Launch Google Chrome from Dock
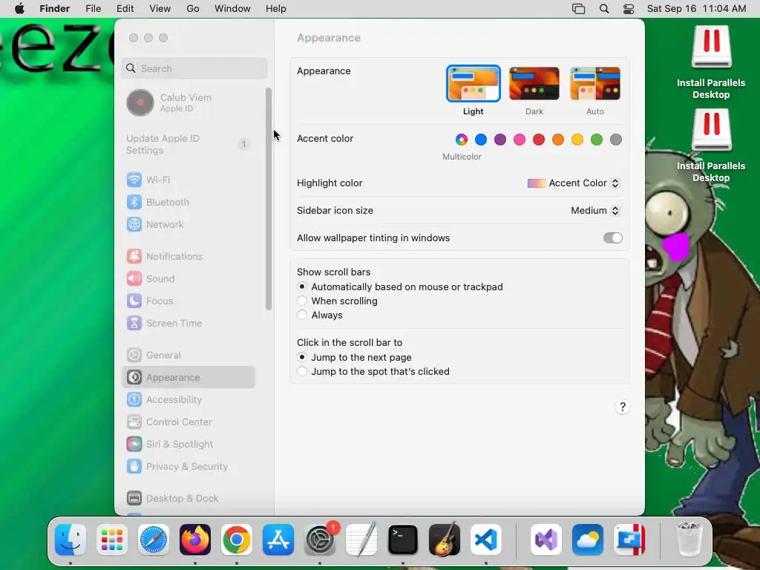Viewport: 760px width, 570px height. click(x=237, y=540)
